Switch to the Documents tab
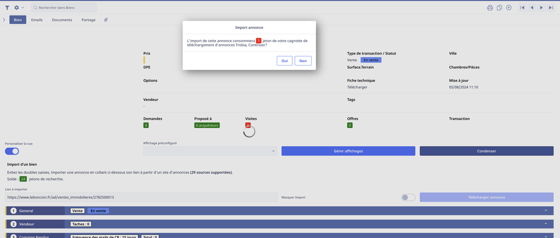Image resolution: width=560 pixels, height=238 pixels. coord(62,20)
